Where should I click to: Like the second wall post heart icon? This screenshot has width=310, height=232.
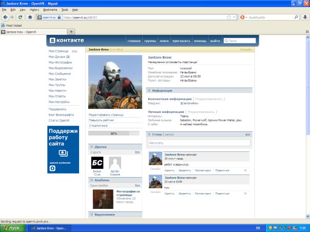coord(245,193)
